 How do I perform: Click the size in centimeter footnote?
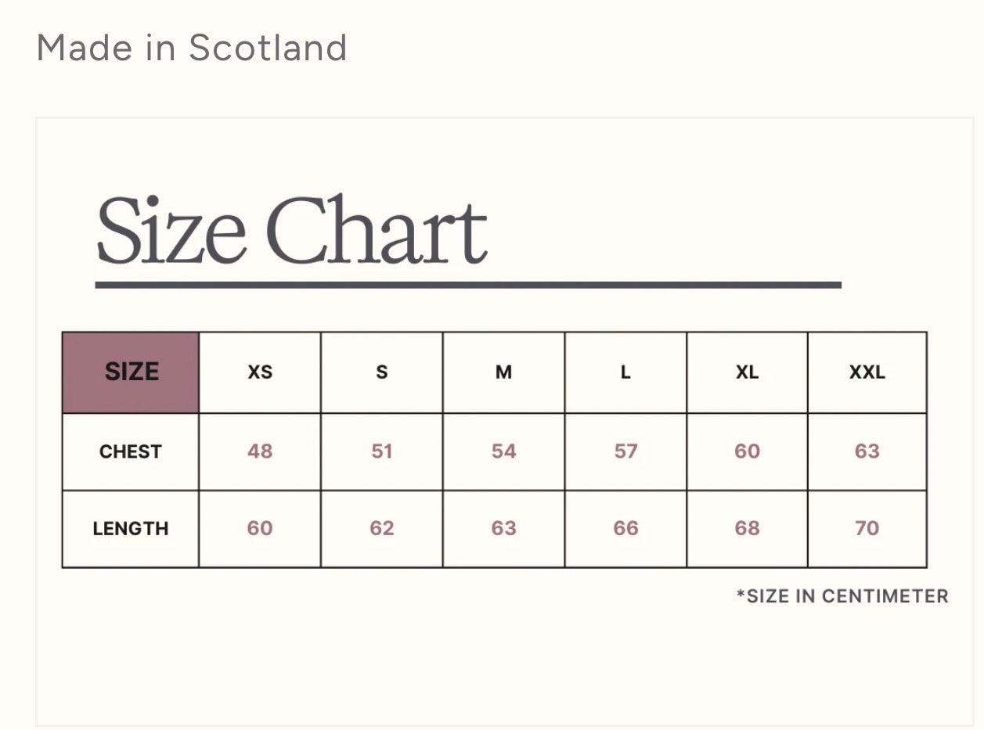tap(842, 596)
